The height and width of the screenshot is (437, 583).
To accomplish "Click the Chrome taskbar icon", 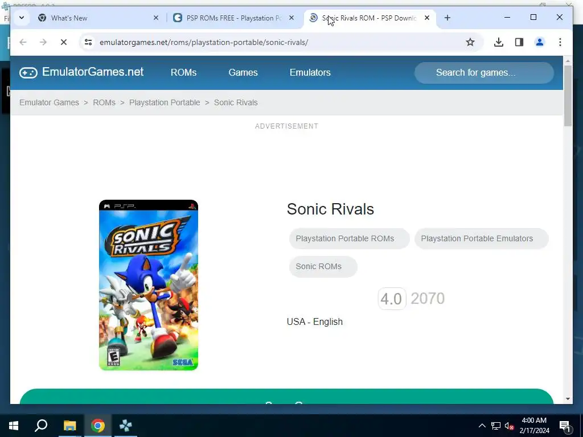I will [x=97, y=426].
